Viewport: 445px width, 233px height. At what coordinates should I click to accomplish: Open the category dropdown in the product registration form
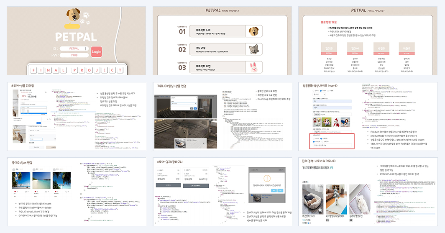coord(319,94)
